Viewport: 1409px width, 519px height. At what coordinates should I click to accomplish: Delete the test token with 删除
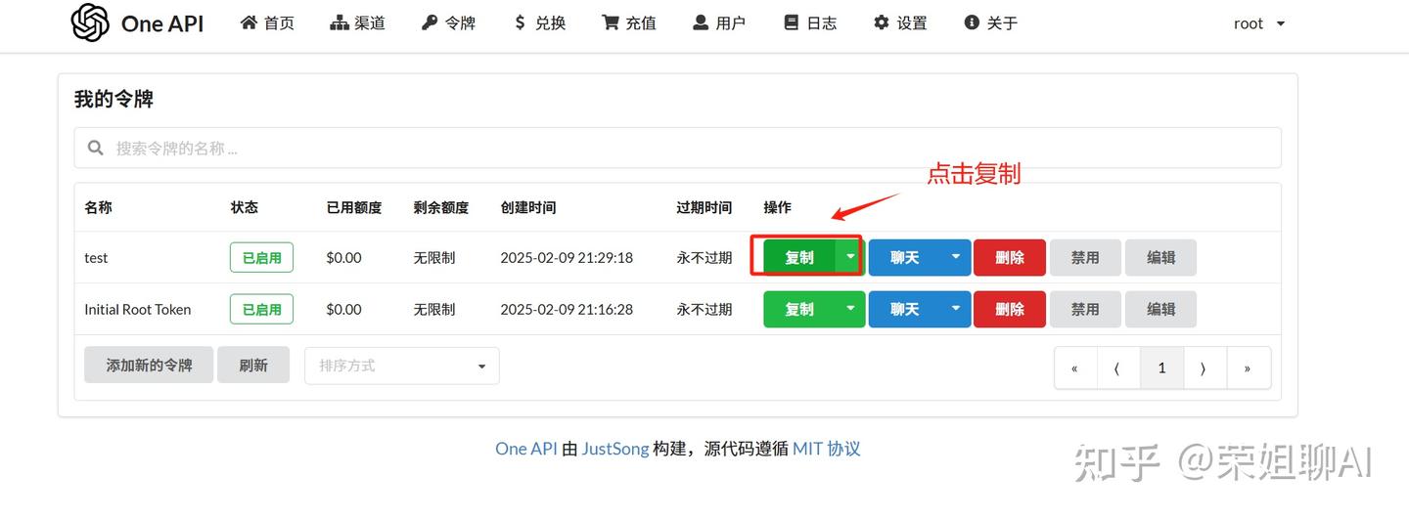coord(1010,257)
